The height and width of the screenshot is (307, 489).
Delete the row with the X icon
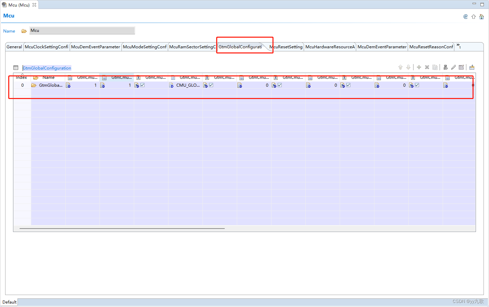[427, 67]
